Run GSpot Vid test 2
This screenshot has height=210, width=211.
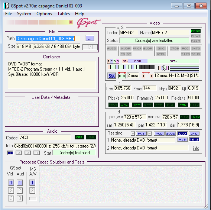(x=11, y=190)
